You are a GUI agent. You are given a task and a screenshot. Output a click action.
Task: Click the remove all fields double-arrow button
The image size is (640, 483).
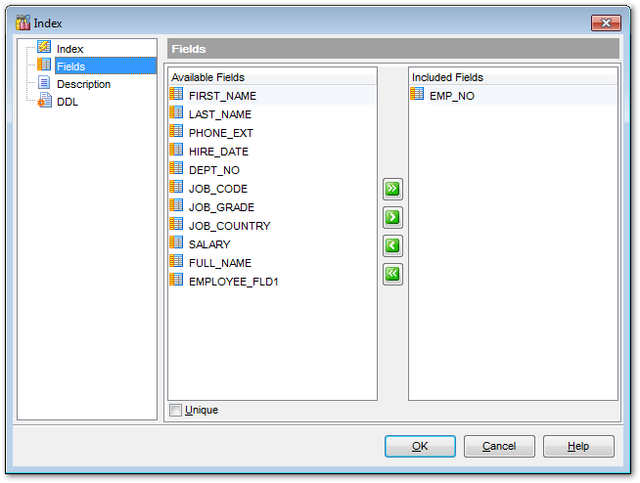tap(392, 274)
